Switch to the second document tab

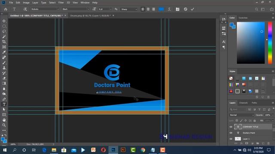tap(90, 15)
